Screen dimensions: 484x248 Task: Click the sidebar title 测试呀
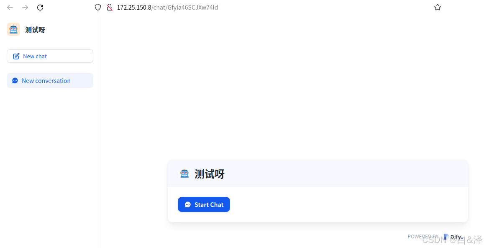(35, 30)
